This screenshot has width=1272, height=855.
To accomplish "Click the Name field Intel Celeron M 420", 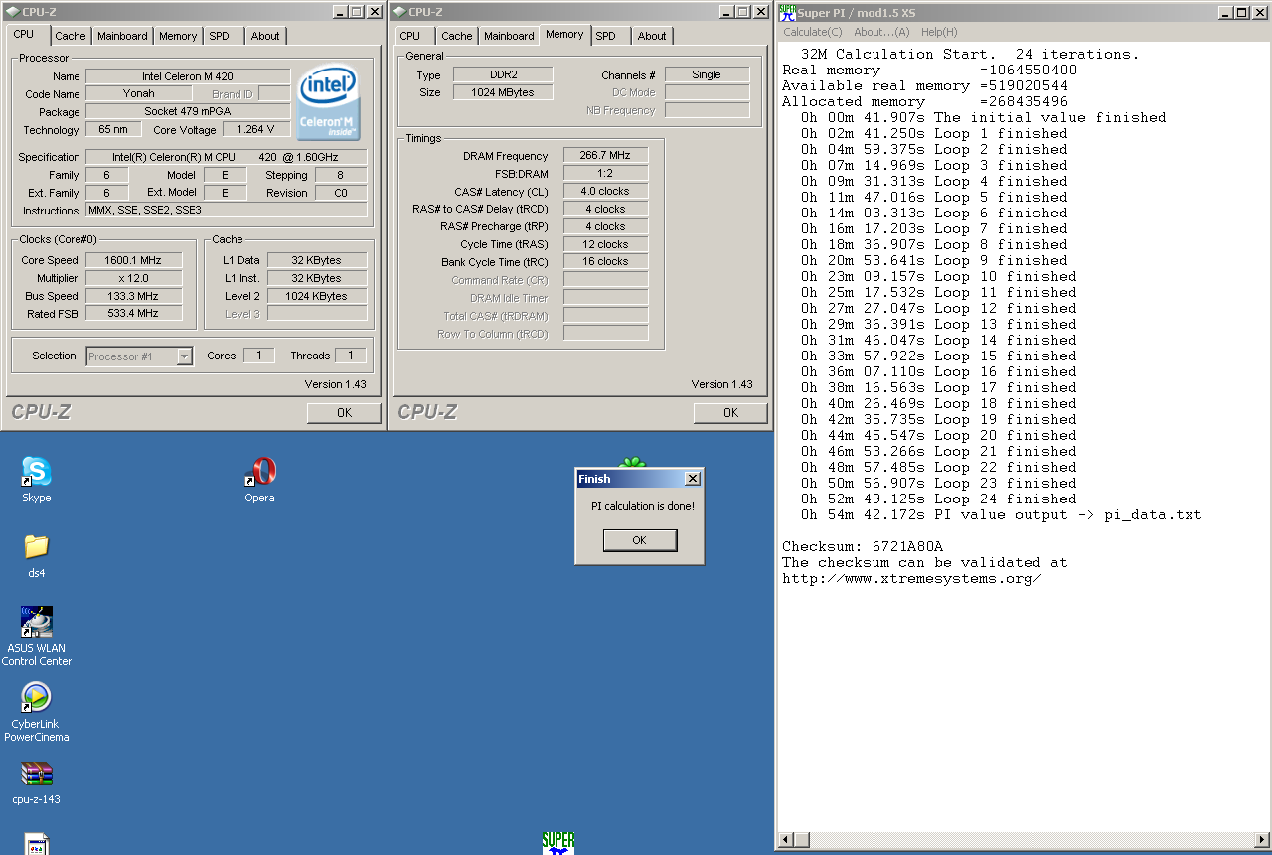I will point(188,76).
